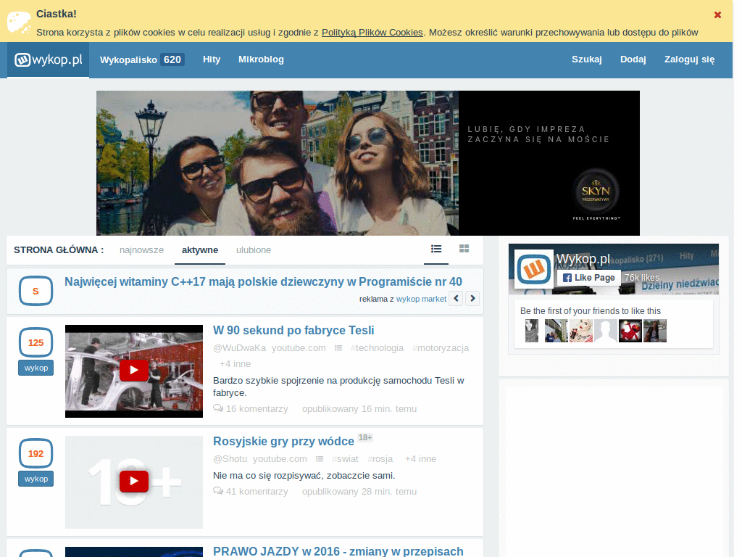Screen dimensions: 742x557
Task: Click the wykop.pl logo
Action: pos(49,59)
